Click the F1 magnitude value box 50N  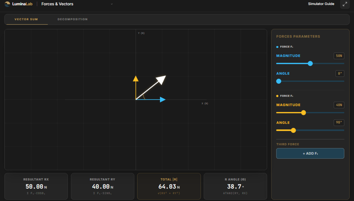tap(339, 56)
